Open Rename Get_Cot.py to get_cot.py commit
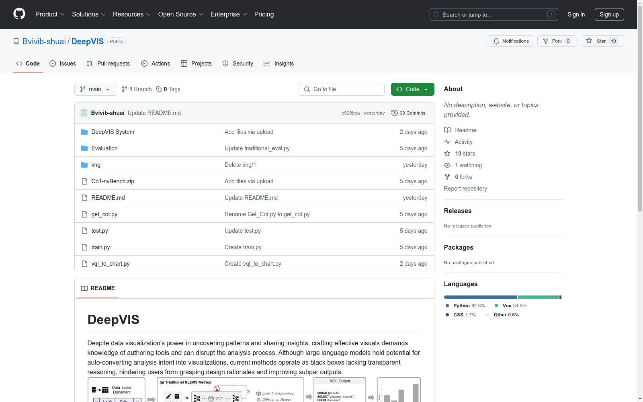Screen dimensions: 643x402 click(267, 214)
